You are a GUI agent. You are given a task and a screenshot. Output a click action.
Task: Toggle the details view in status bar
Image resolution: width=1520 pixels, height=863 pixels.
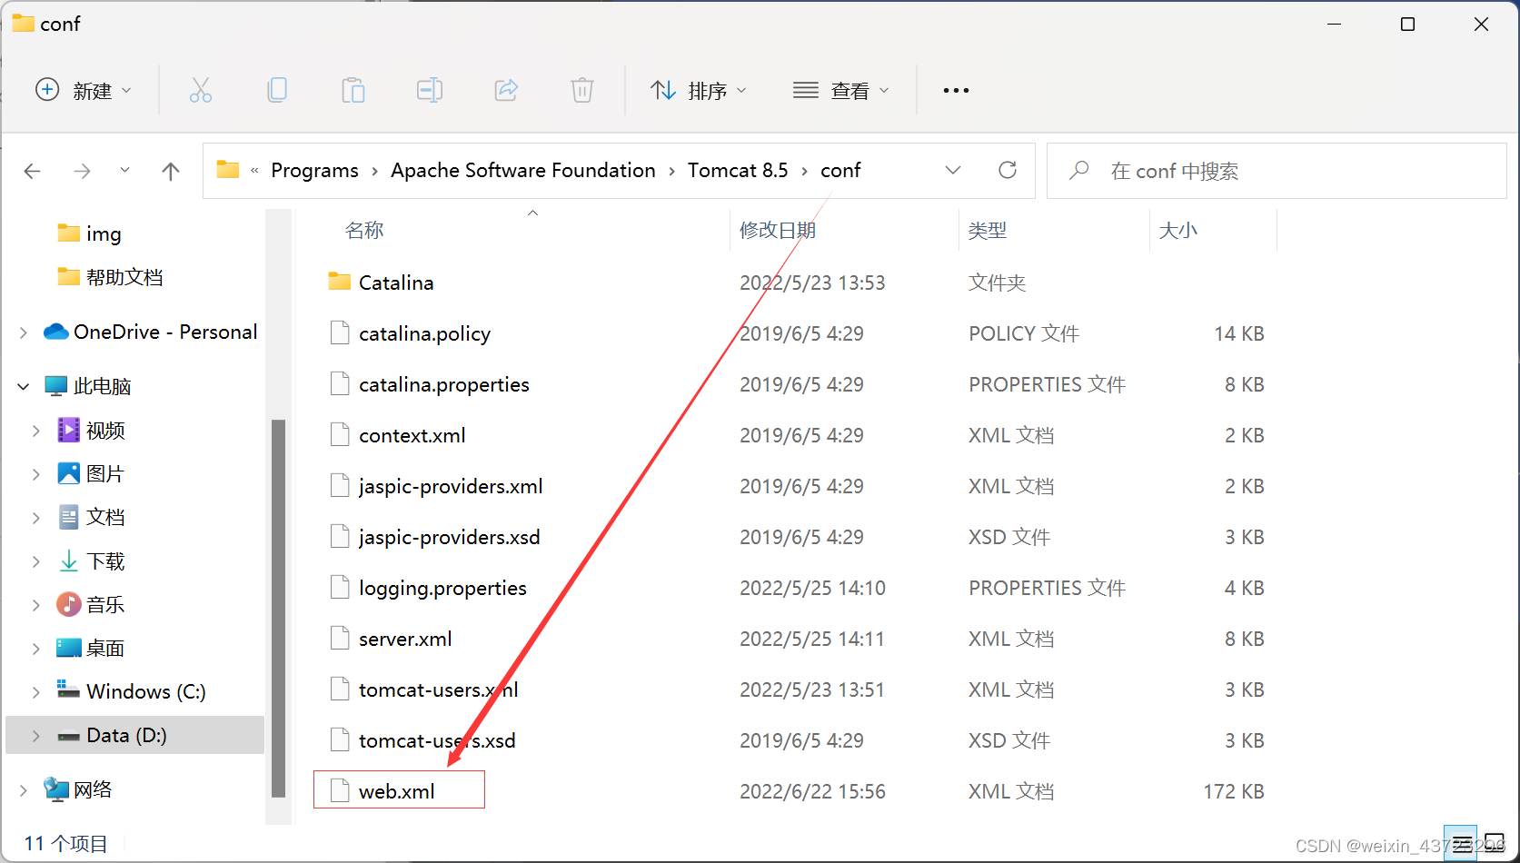tap(1461, 843)
